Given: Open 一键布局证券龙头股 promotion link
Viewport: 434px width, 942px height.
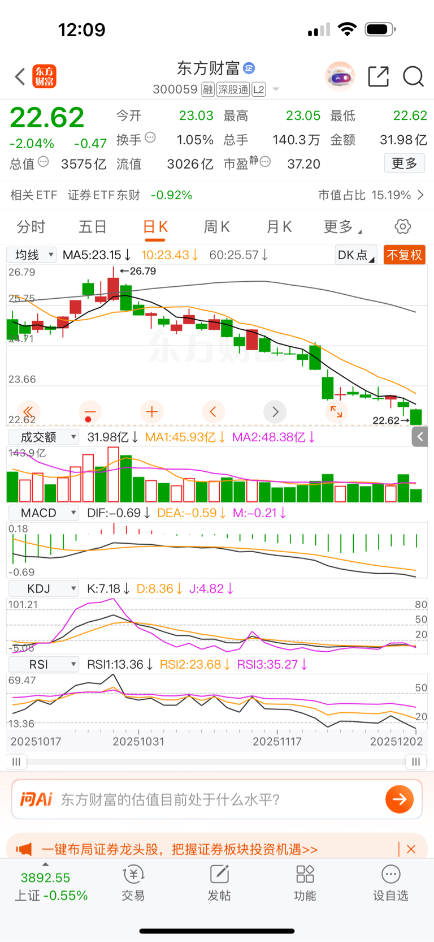Looking at the screenshot, I should [x=180, y=849].
